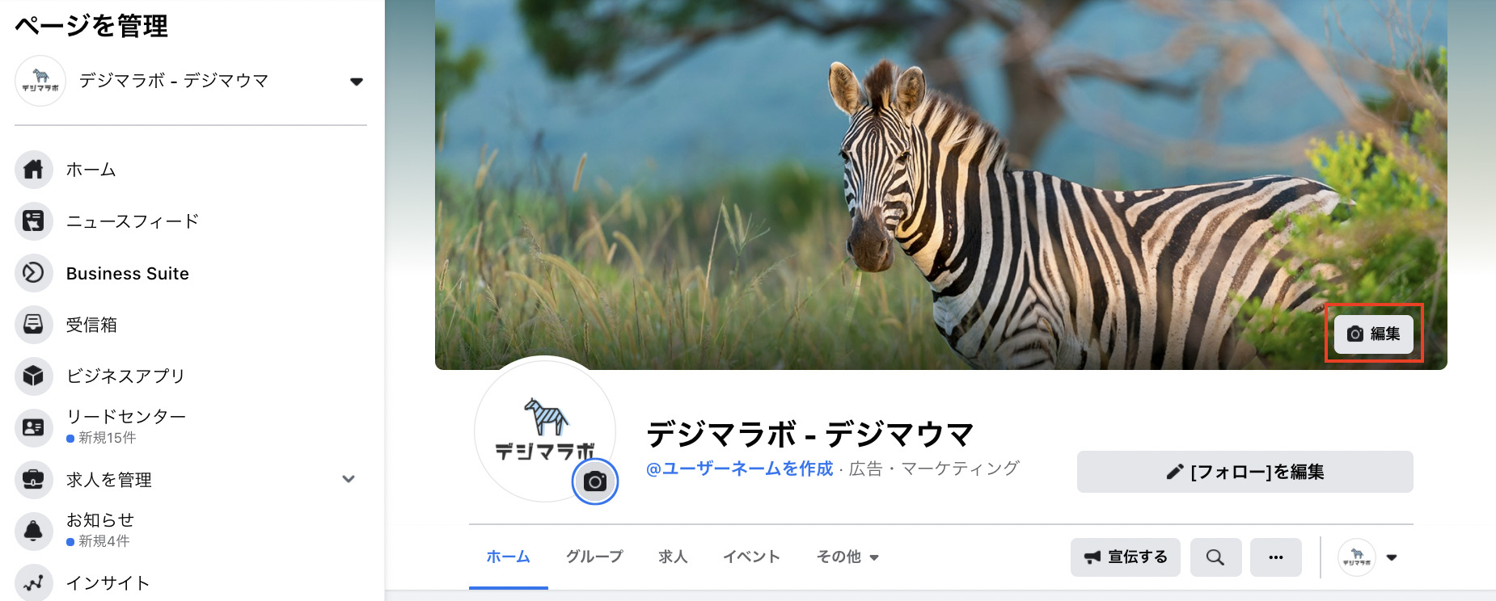Click the [フォロー]を編集 button
1496x601 pixels.
(1245, 472)
